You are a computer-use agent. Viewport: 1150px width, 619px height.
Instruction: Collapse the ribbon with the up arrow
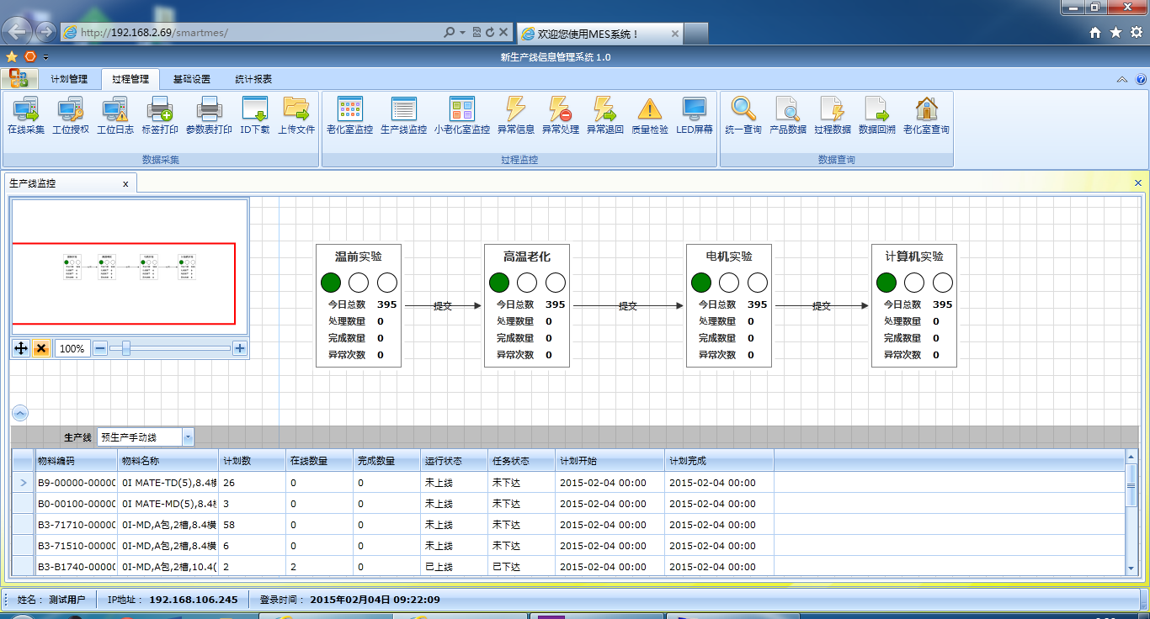[1121, 79]
